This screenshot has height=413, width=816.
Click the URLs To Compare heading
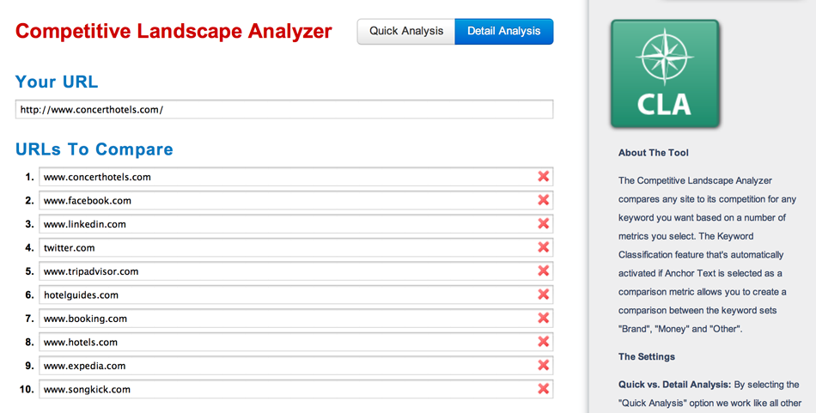[x=94, y=149]
